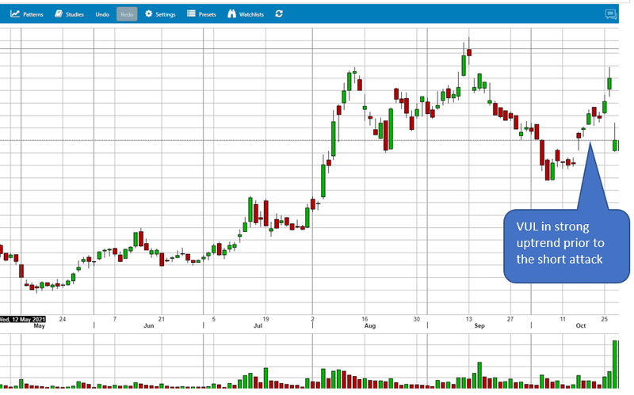Viewport: 634px width, 395px height.
Task: Click the 'Jul' month label on axis
Action: pos(258,326)
